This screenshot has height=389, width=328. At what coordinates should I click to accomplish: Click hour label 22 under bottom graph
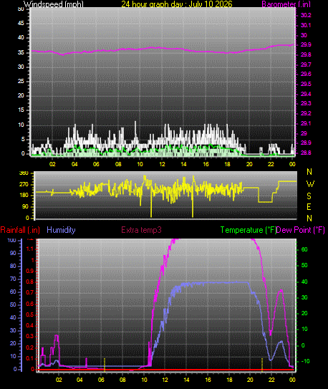[x=271, y=380]
